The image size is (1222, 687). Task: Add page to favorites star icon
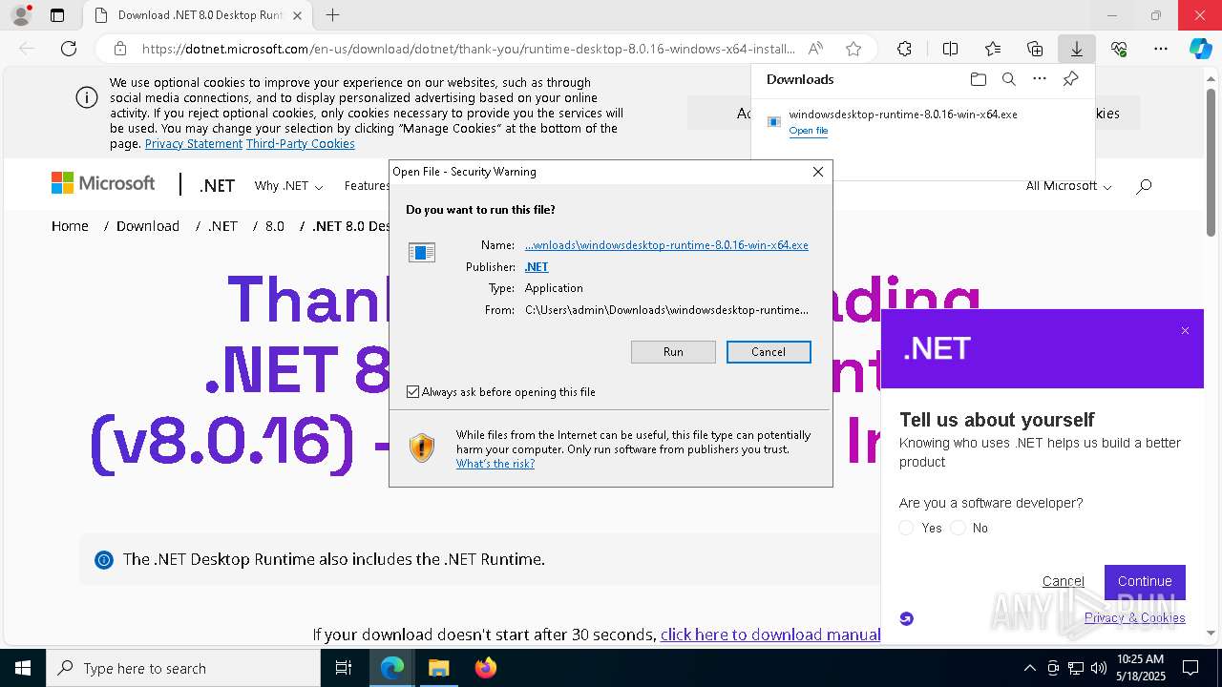pyautogui.click(x=853, y=49)
